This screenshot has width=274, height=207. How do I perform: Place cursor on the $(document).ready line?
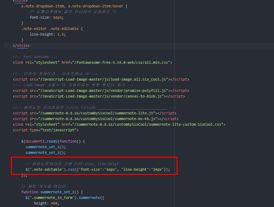[x=53, y=142]
